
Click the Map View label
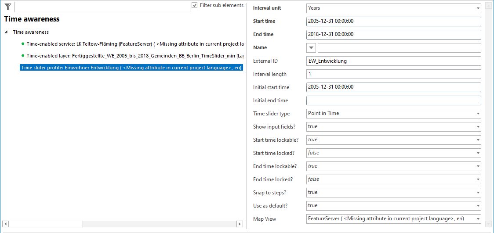pyautogui.click(x=265, y=219)
